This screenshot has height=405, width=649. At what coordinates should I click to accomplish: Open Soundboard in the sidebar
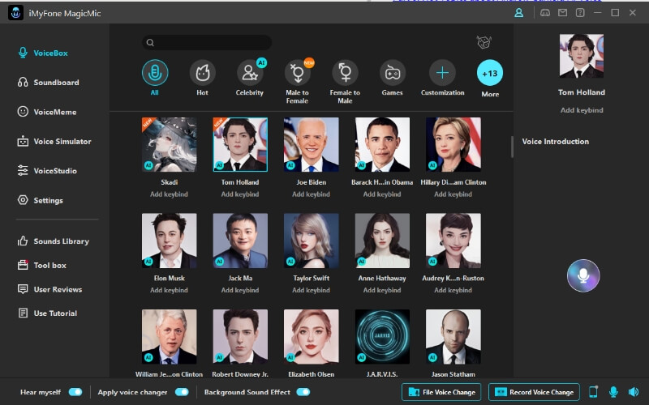pos(48,83)
